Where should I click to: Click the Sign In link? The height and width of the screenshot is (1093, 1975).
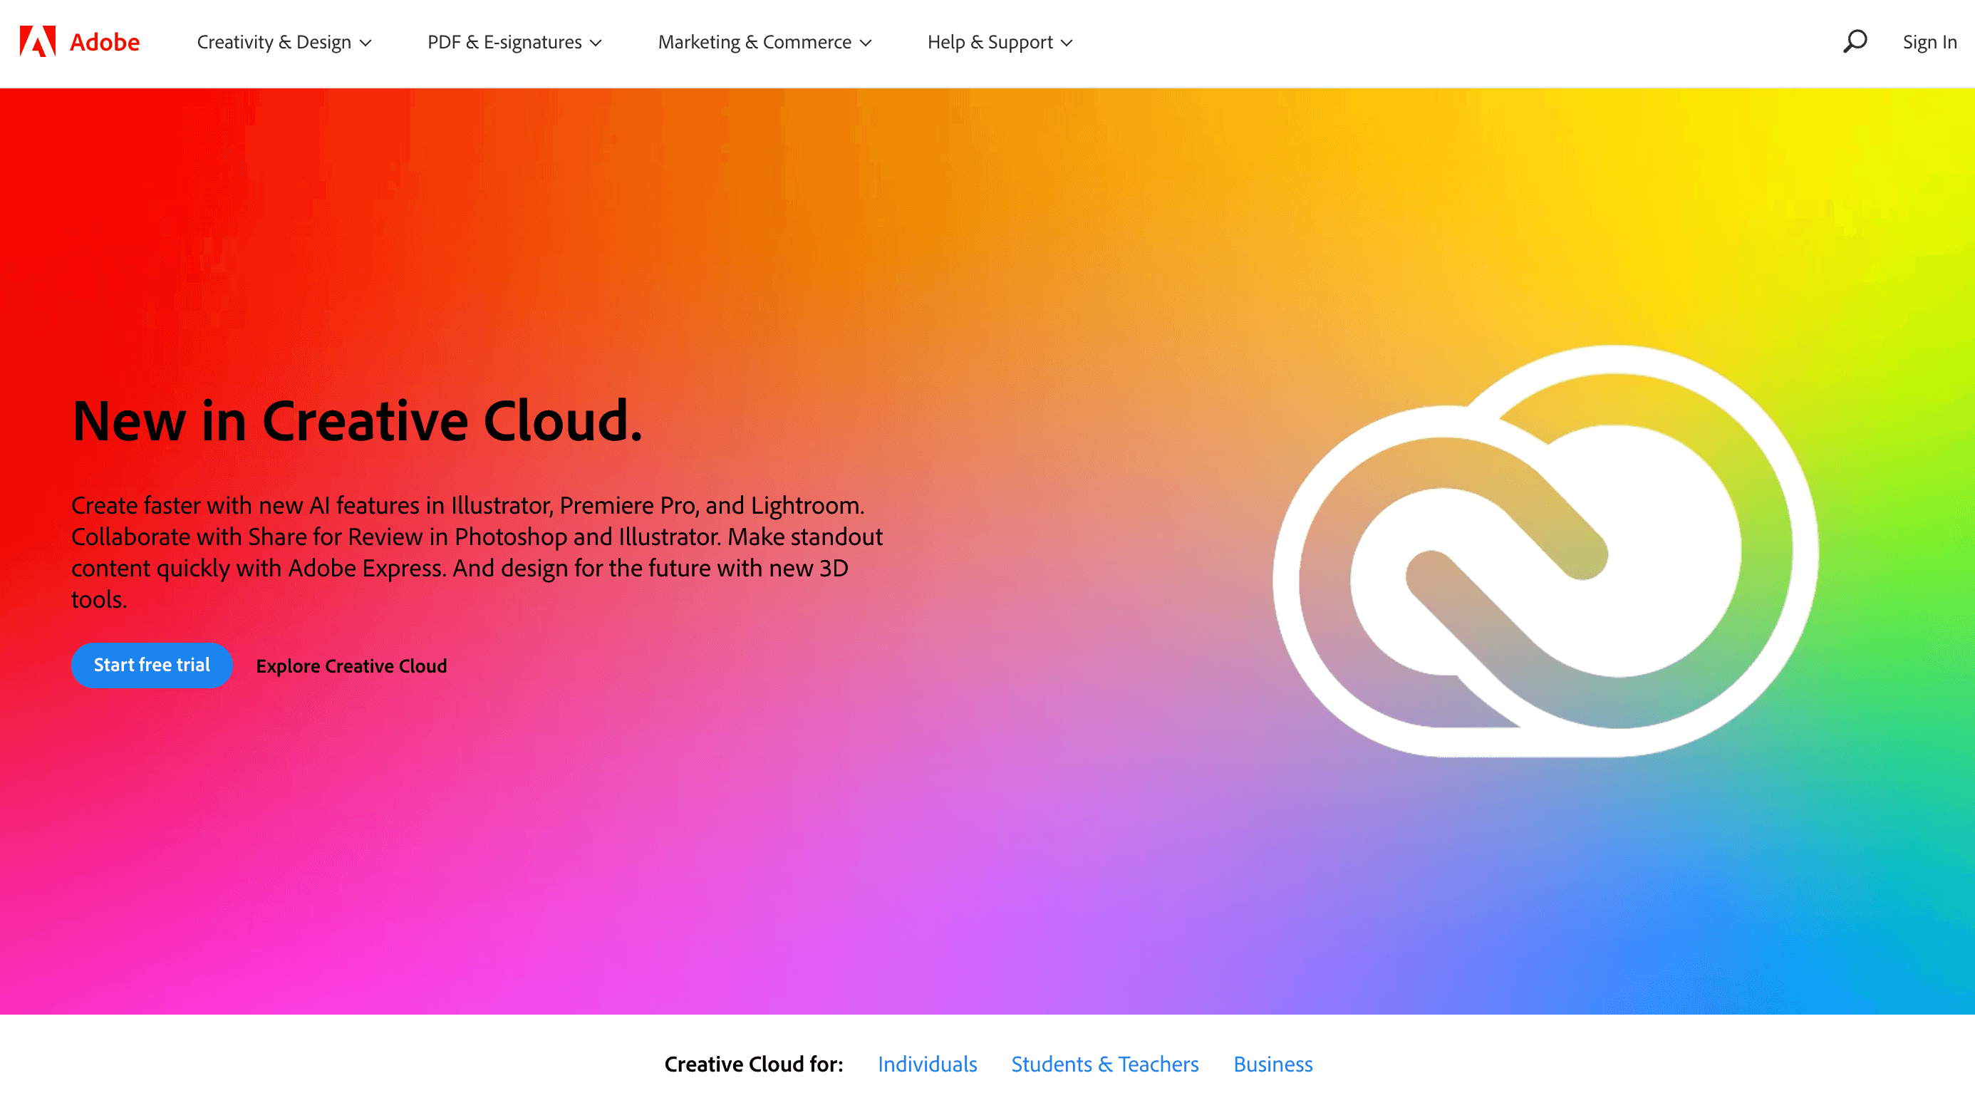1929,42
